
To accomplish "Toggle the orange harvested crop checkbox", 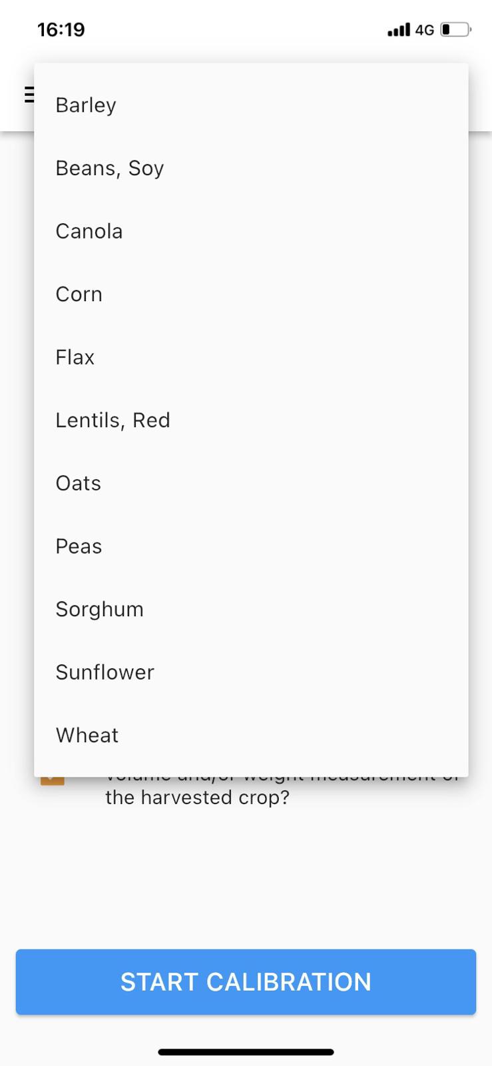I will tap(53, 781).
